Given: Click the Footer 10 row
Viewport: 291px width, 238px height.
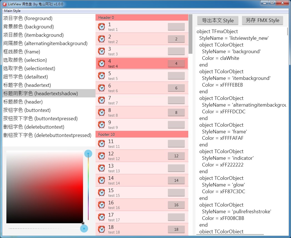Looking at the screenshot, I should (142, 134).
